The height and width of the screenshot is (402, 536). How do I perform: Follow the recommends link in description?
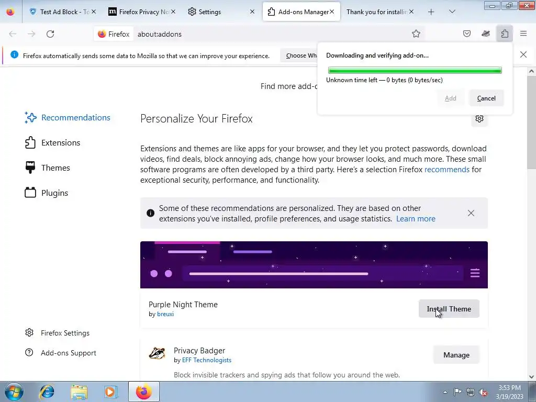pyautogui.click(x=447, y=170)
